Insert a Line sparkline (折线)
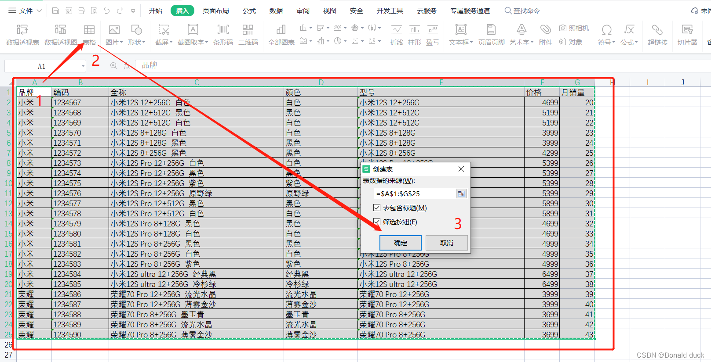The height and width of the screenshot is (362, 711). pos(396,35)
